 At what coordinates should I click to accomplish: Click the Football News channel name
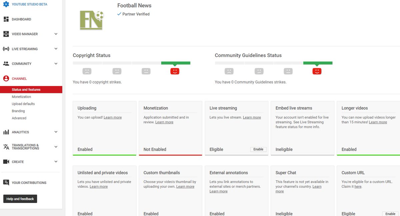click(134, 5)
